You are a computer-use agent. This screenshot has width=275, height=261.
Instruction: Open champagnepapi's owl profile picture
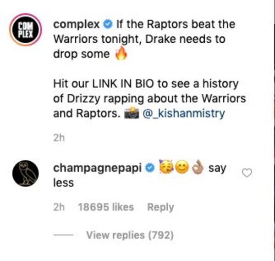[x=26, y=173]
